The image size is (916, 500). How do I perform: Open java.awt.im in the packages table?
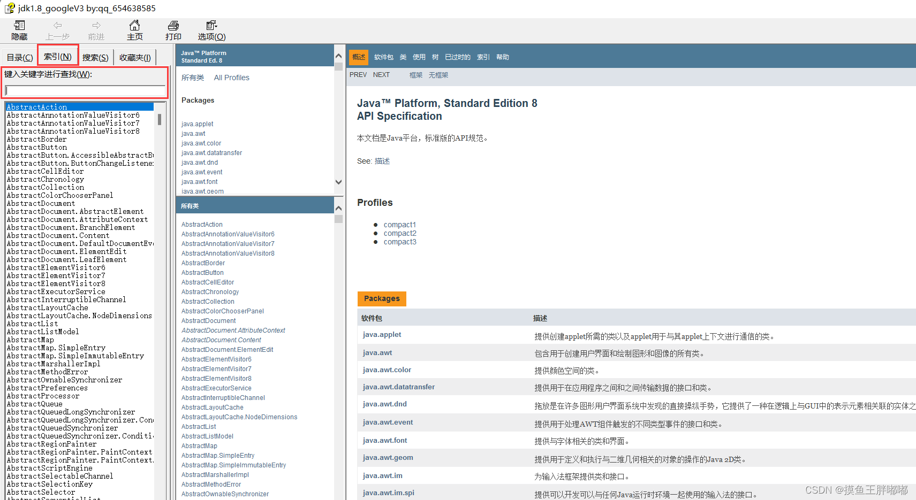tap(382, 476)
